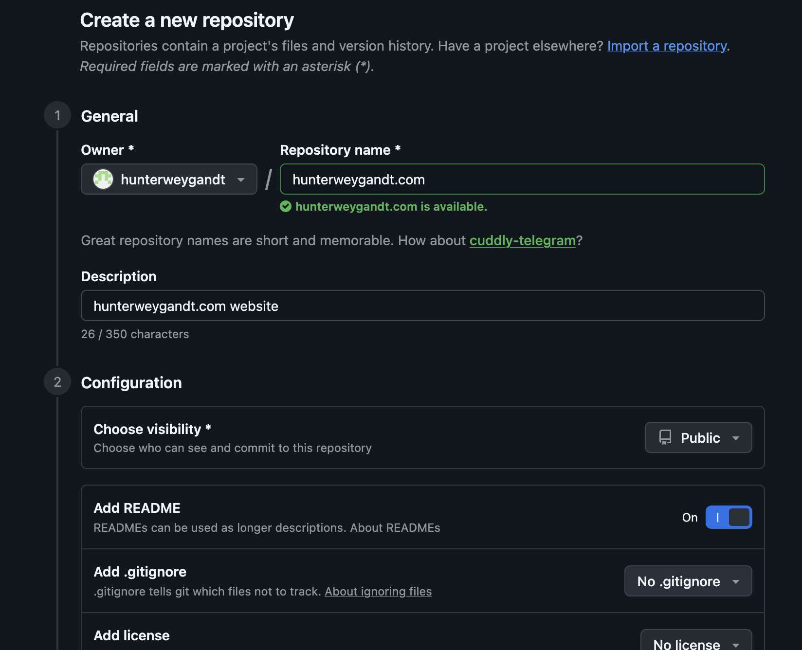The height and width of the screenshot is (650, 802).
Task: Focus the Description input field
Action: pyautogui.click(x=422, y=306)
